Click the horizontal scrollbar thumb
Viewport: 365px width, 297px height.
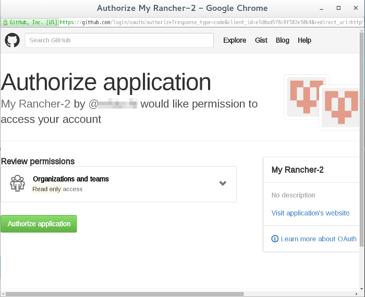[x=125, y=294]
